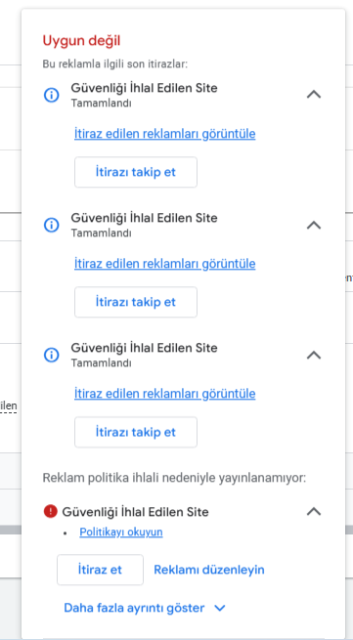Click the İtiraz et button

[x=100, y=570]
